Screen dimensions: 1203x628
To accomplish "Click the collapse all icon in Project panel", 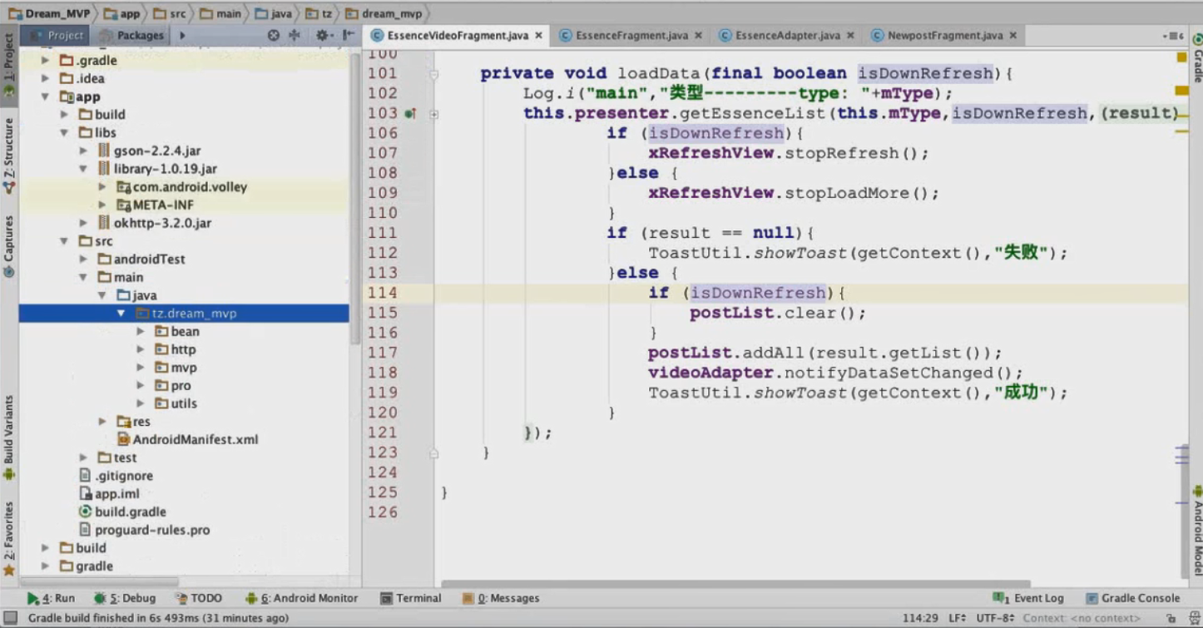I will pyautogui.click(x=294, y=36).
